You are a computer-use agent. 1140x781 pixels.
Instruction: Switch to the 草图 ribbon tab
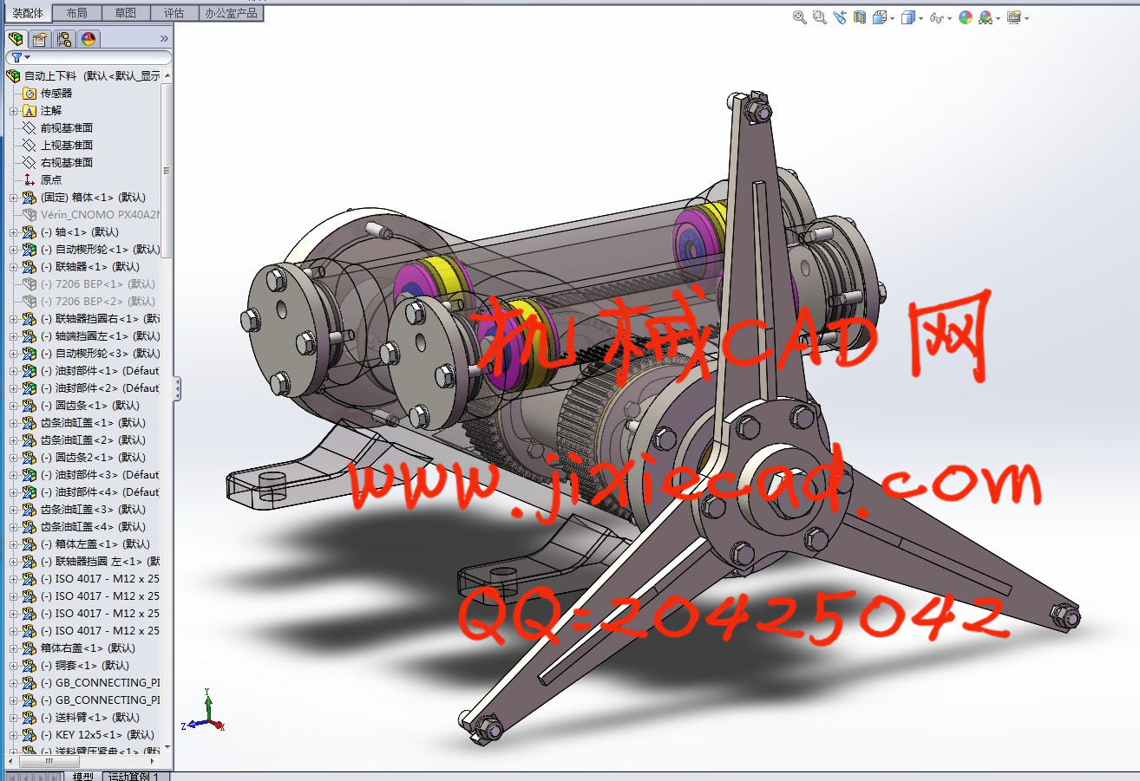125,13
